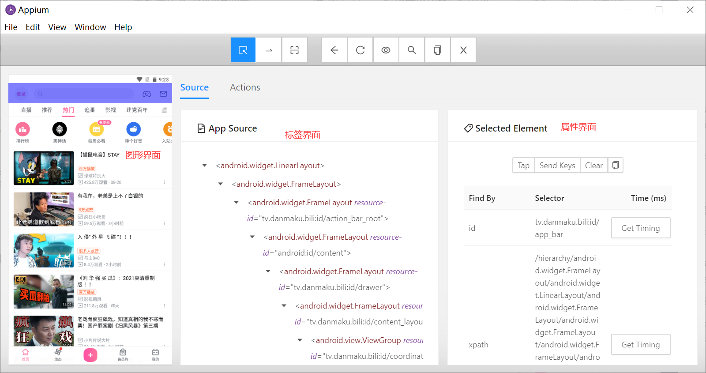Viewport: 706px width, 373px height.
Task: Tap 登录 avatar in phone header
Action: pos(21,94)
